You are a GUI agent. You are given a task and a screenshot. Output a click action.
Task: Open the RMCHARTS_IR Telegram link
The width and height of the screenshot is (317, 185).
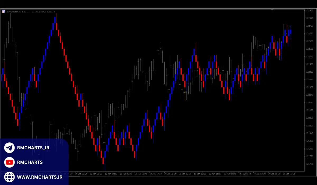[x=33, y=148]
